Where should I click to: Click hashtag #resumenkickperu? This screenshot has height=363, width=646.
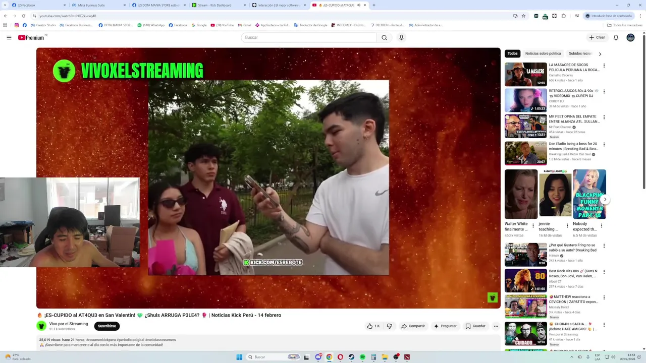(x=101, y=340)
